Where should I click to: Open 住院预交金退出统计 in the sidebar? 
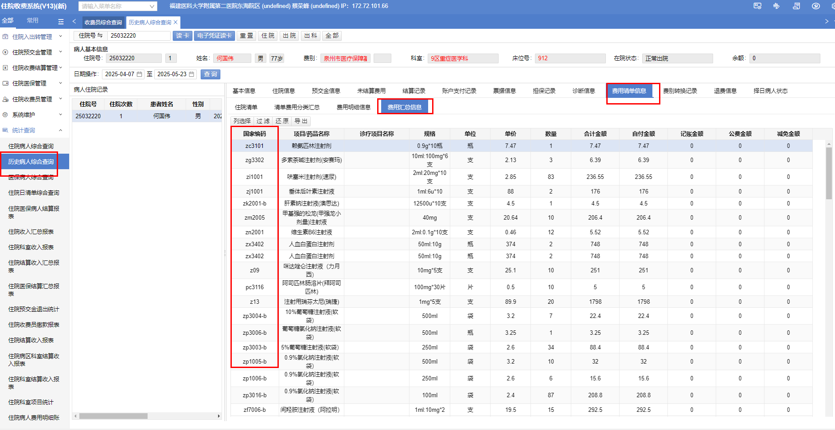point(34,309)
